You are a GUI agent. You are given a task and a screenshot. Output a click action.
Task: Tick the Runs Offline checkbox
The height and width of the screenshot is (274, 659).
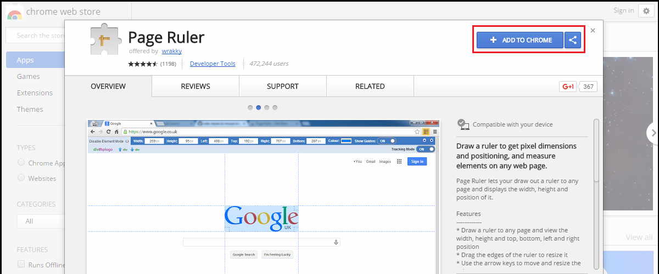pos(21,264)
